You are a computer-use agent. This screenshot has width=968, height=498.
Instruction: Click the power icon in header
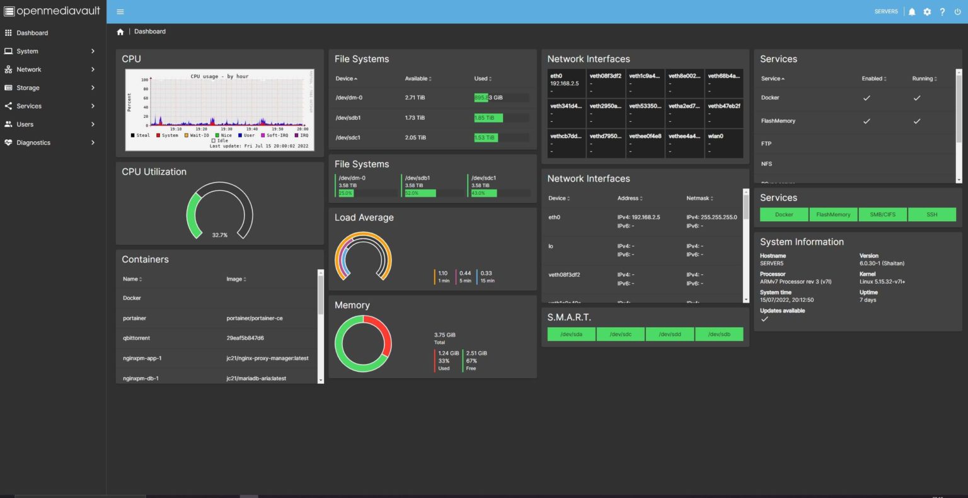958,11
